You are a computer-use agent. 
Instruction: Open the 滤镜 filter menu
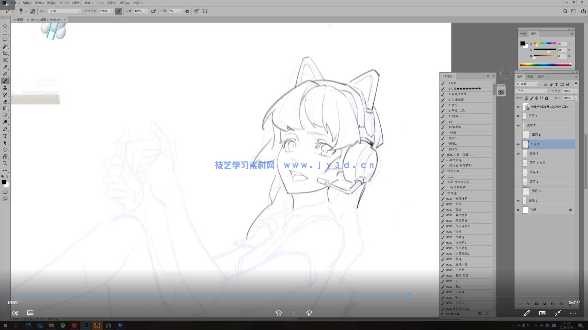[x=89, y=3]
